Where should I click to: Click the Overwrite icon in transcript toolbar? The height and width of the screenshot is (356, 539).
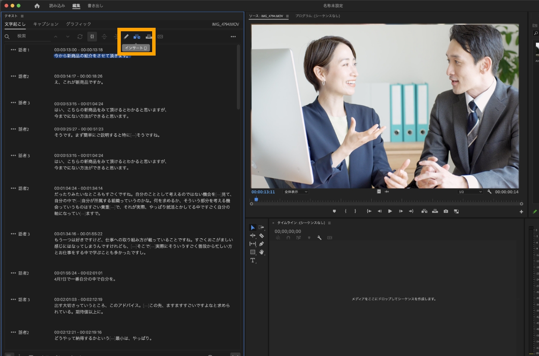pos(149,37)
